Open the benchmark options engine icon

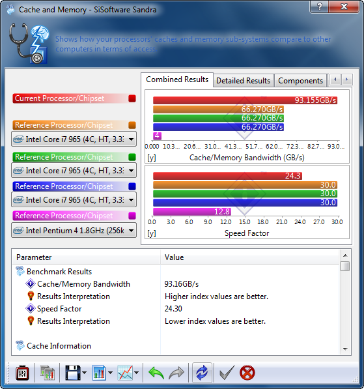click(x=22, y=373)
